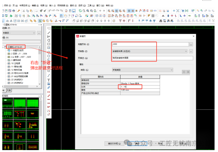Viewport: 218px width, 152px height.
Task: Click the page tree scroll-down arrow
Action: pos(40,84)
